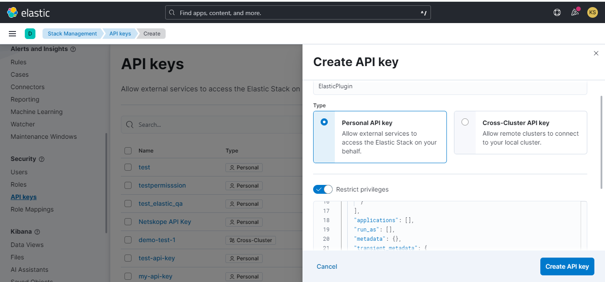Click the Security section help icon
605x282 pixels.
coord(42,159)
